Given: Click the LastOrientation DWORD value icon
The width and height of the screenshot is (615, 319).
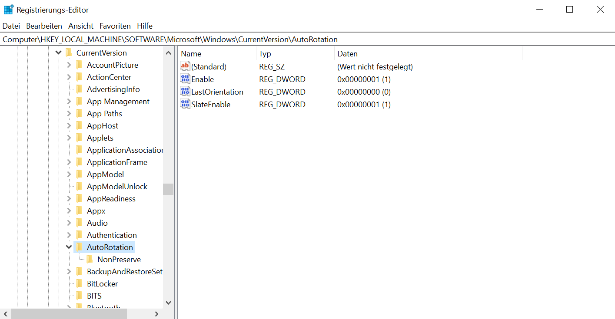Looking at the screenshot, I should (x=185, y=92).
